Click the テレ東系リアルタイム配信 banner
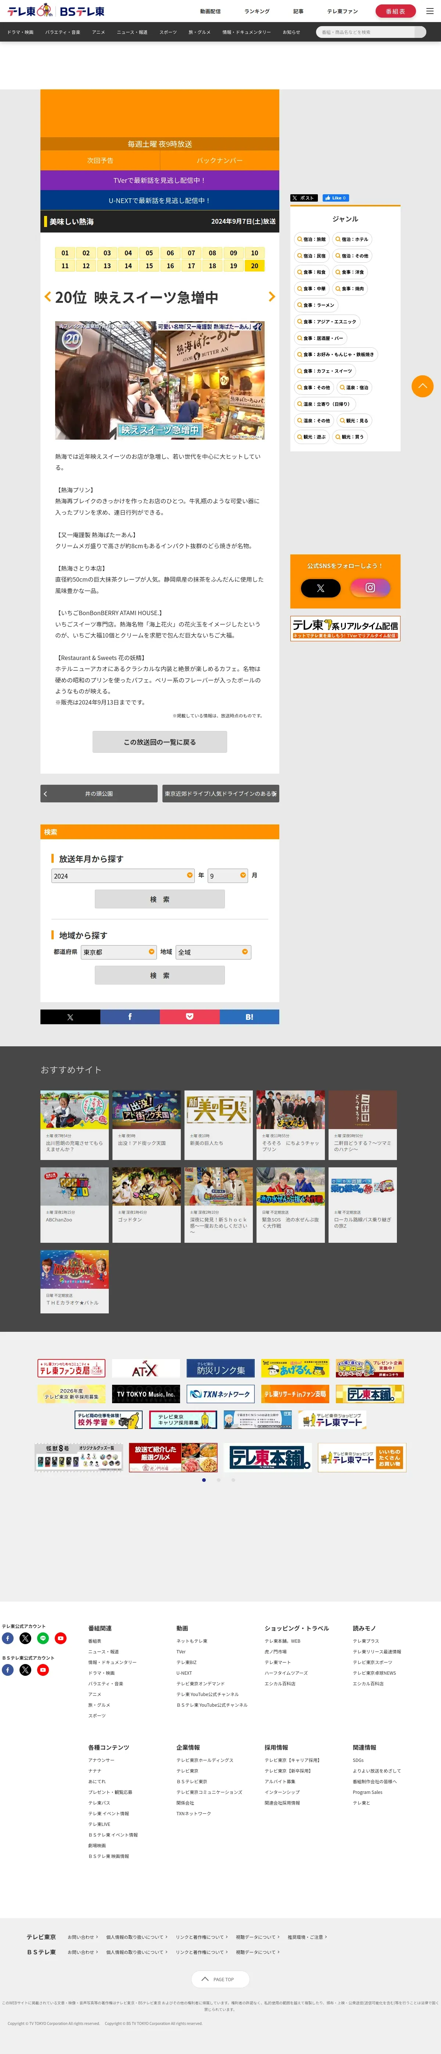 [345, 628]
